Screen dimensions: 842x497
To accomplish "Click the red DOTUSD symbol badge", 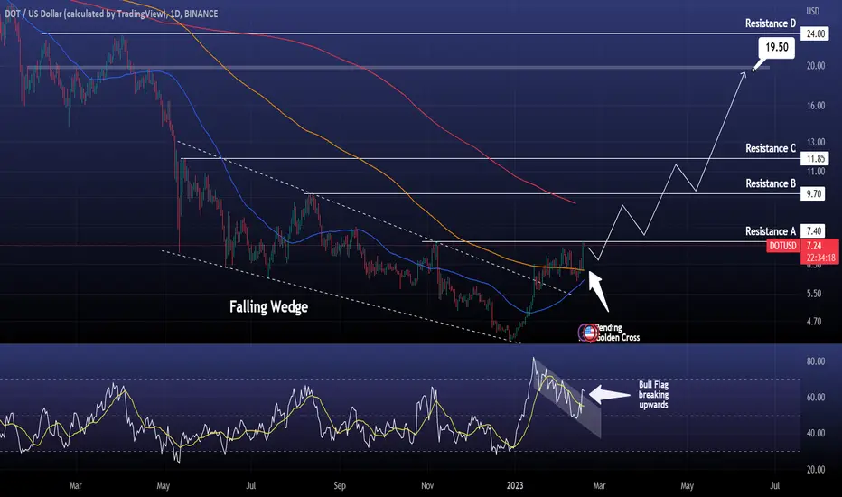I will click(782, 246).
